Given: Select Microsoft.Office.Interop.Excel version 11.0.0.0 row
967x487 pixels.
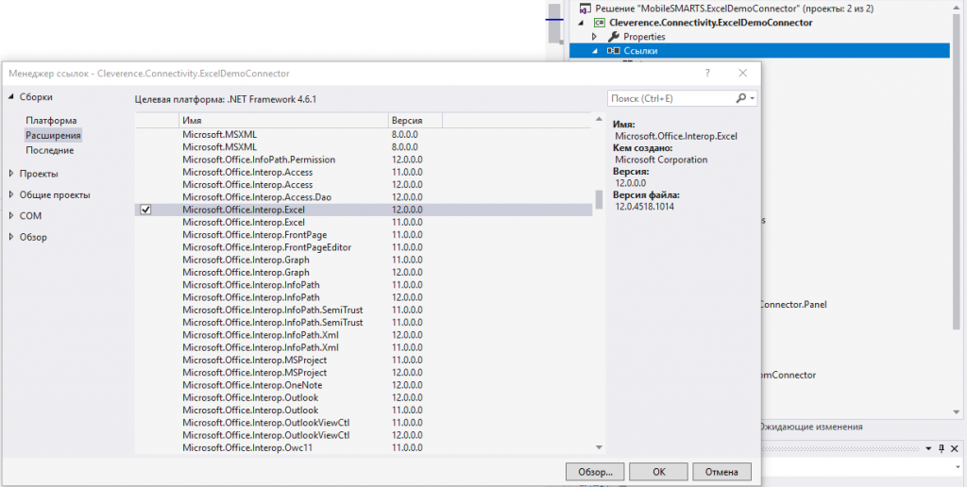Looking at the screenshot, I should tap(364, 222).
